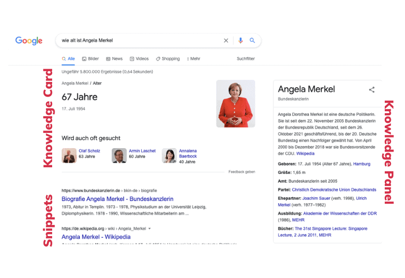Viewport: 405px width, 278px height.
Task: Share Angela Merkel knowledge panel
Action: click(372, 90)
